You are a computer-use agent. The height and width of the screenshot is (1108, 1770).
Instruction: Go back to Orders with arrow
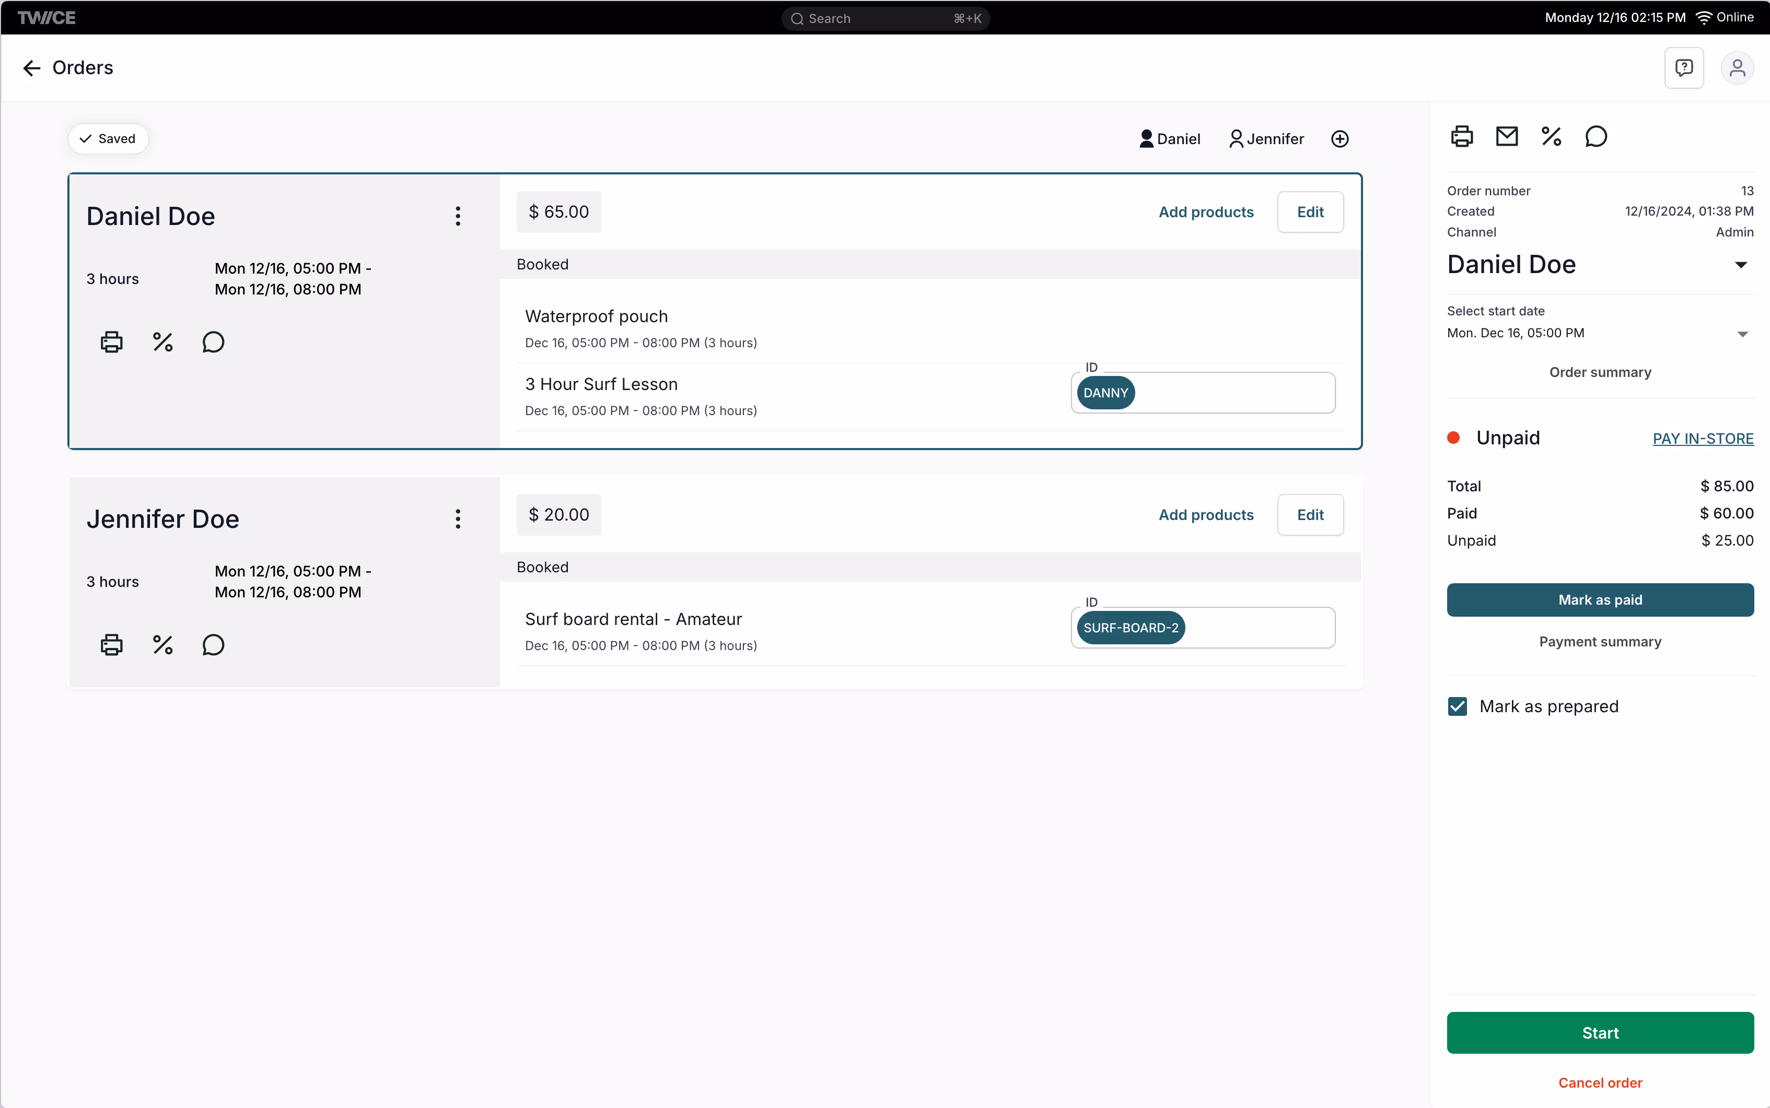point(31,68)
